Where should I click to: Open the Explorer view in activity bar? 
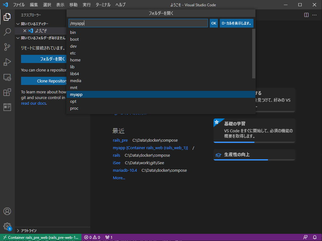click(7, 17)
